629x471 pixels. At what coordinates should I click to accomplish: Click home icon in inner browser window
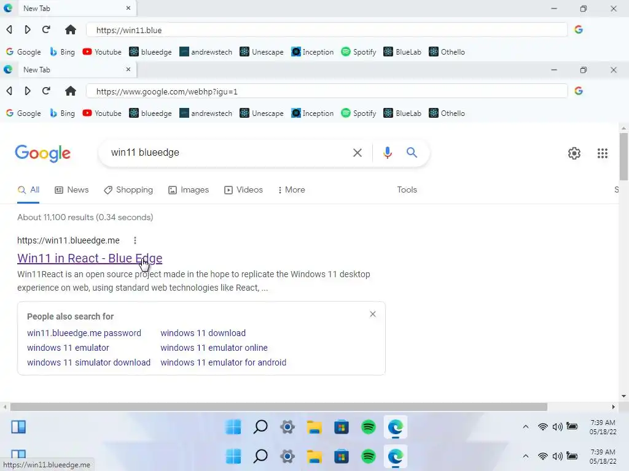click(x=71, y=91)
